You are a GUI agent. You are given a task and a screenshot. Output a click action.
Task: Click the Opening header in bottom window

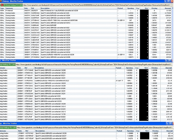130,131
